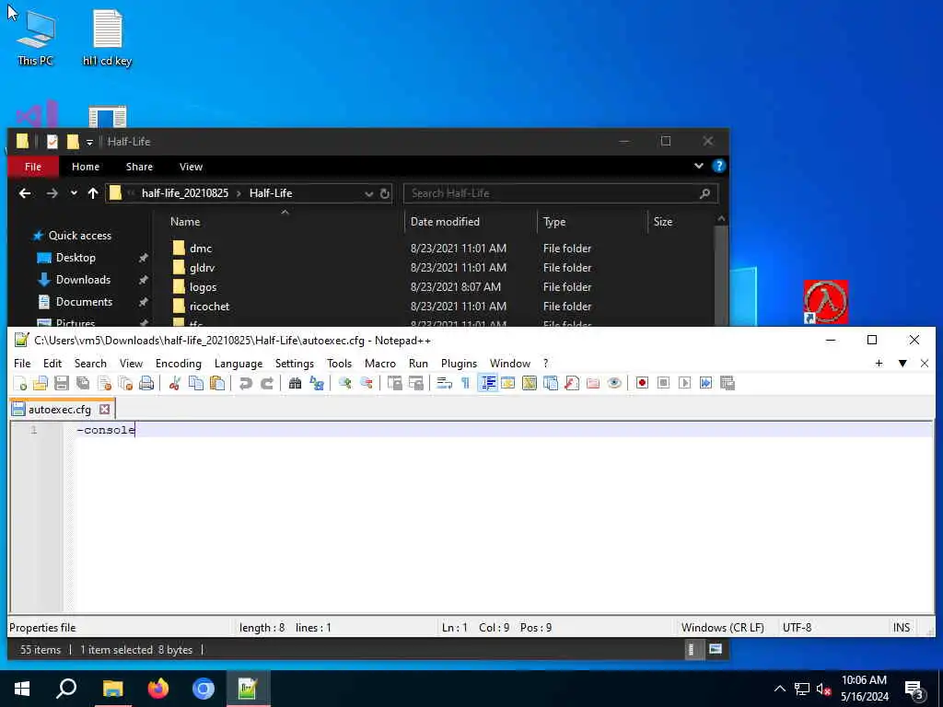Switch to the Explorer Share tab
The width and height of the screenshot is (943, 707).
tap(139, 167)
